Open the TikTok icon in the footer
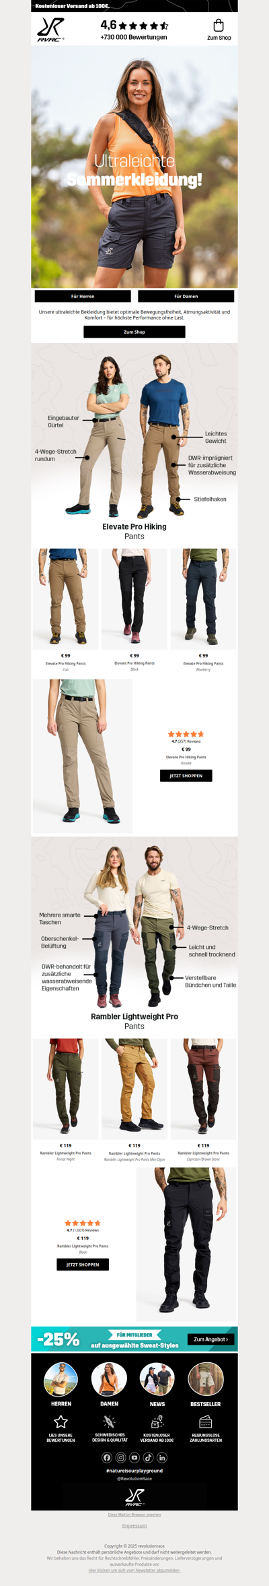This screenshot has height=1586, width=269. click(x=148, y=1457)
